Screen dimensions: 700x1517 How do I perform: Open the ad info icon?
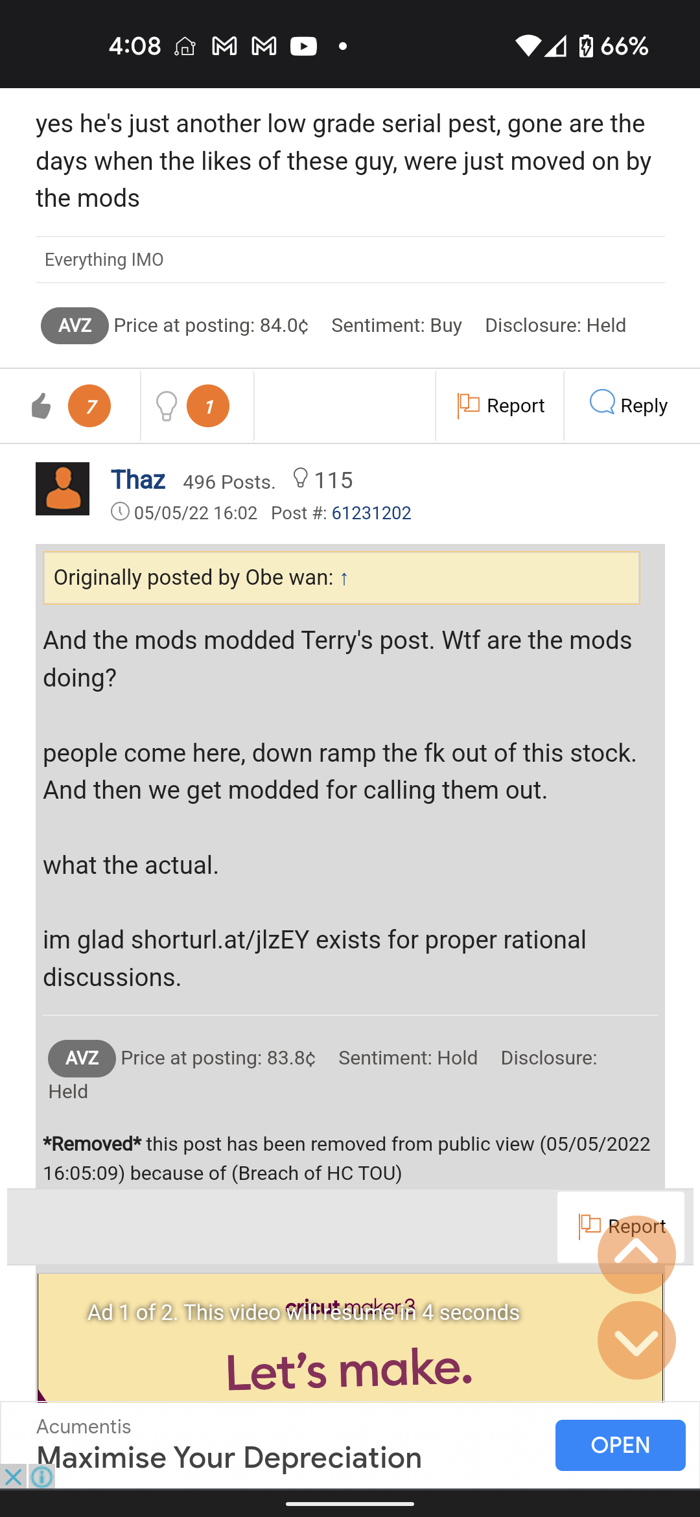point(41,1477)
